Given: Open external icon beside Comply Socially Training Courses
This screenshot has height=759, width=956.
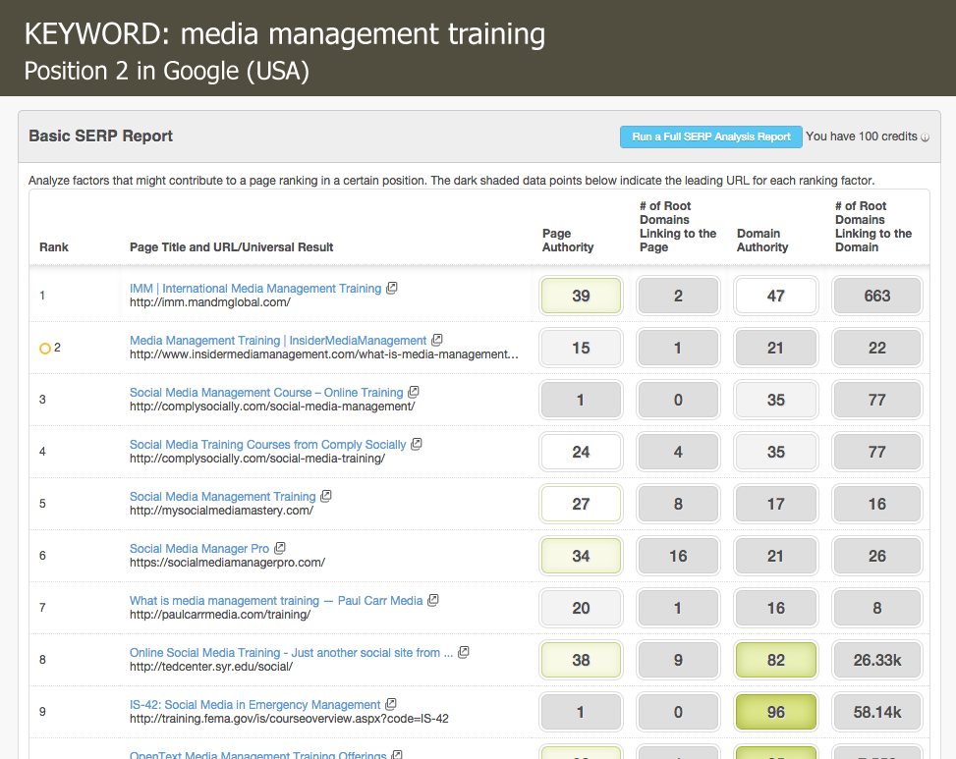Looking at the screenshot, I should [x=417, y=444].
